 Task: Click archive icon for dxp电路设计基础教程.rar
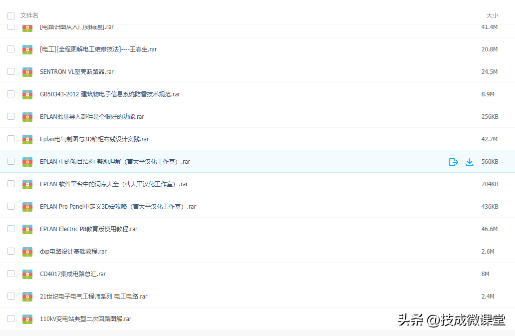(27, 251)
